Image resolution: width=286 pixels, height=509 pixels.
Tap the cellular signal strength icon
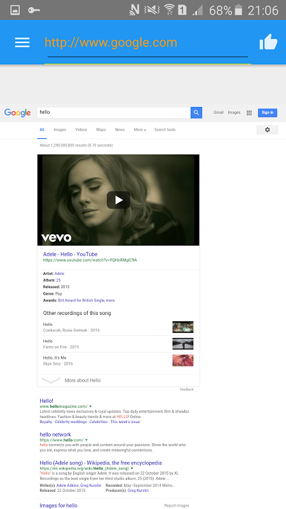click(x=198, y=10)
